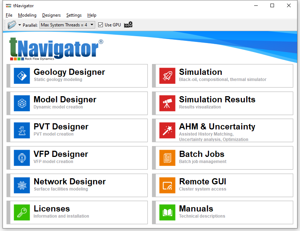Viewport: 300px width, 231px height.
Task: Click the Remote GUI cast icon
Action: 167,185
